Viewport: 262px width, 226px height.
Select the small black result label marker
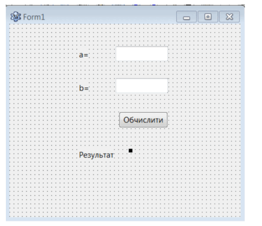pos(131,151)
